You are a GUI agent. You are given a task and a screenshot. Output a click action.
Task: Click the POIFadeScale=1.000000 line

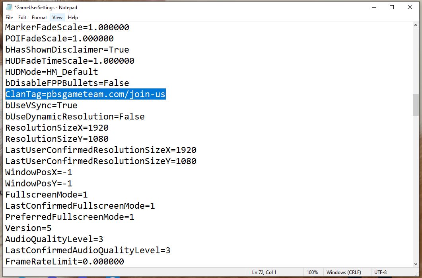[x=59, y=39]
